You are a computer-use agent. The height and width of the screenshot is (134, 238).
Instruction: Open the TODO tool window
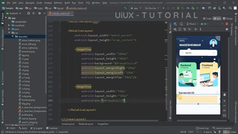click(x=11, y=128)
